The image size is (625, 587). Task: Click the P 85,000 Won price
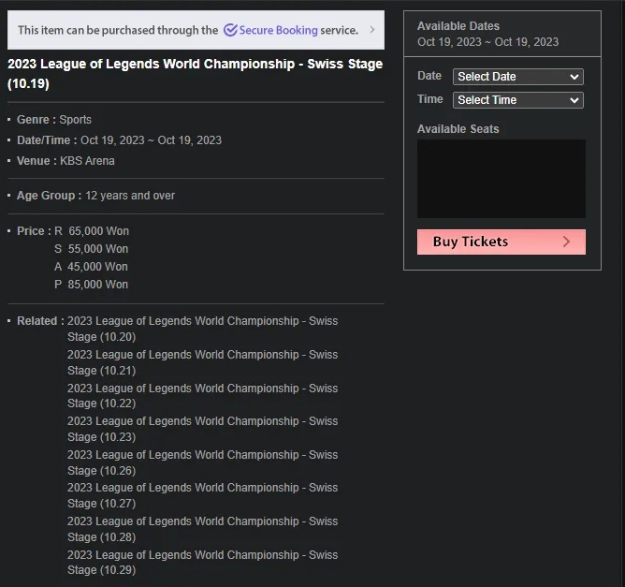click(x=92, y=285)
